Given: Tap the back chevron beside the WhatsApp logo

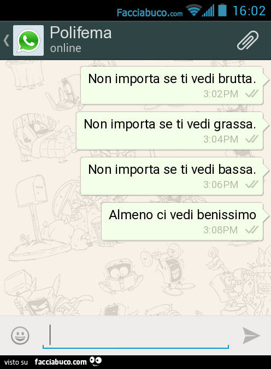Looking at the screenshot, I should point(7,40).
